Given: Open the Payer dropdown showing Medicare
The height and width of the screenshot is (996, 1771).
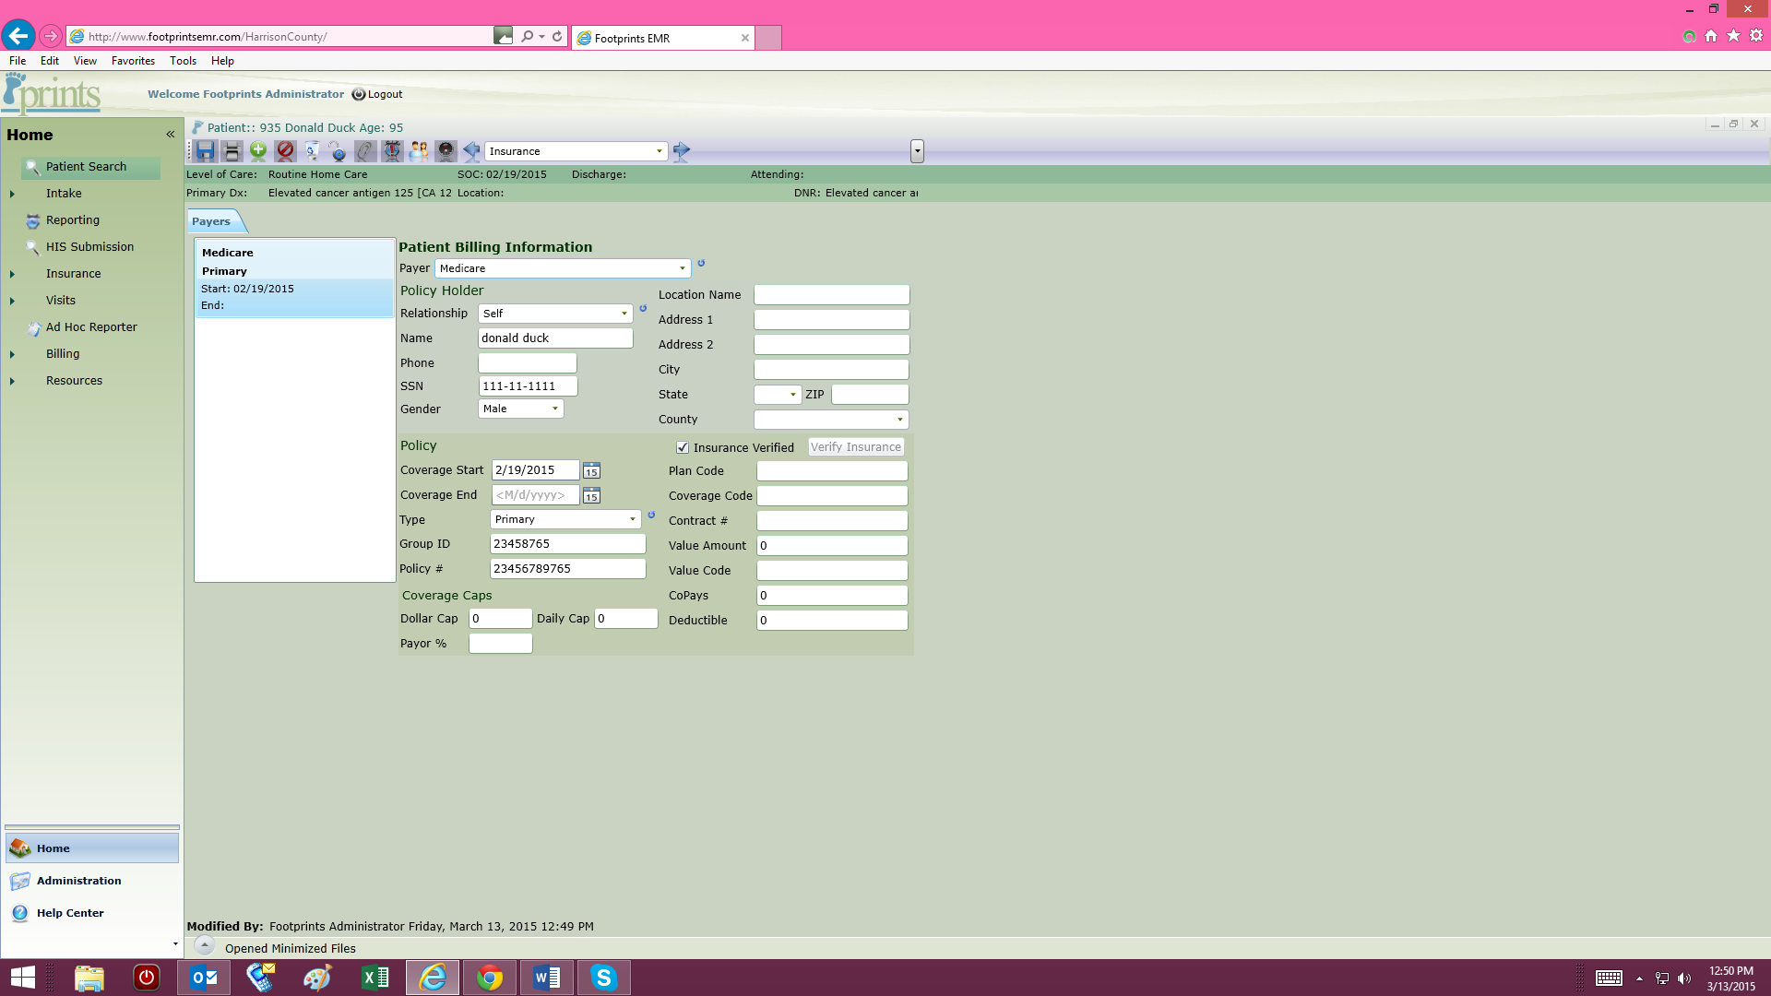Looking at the screenshot, I should point(681,268).
